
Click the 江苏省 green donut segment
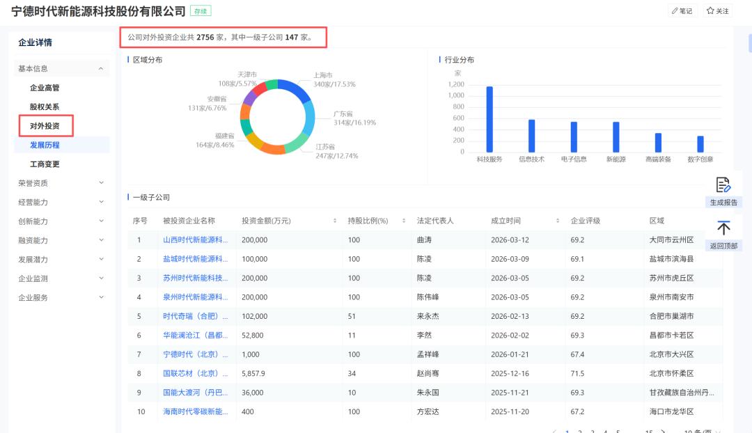coord(298,143)
